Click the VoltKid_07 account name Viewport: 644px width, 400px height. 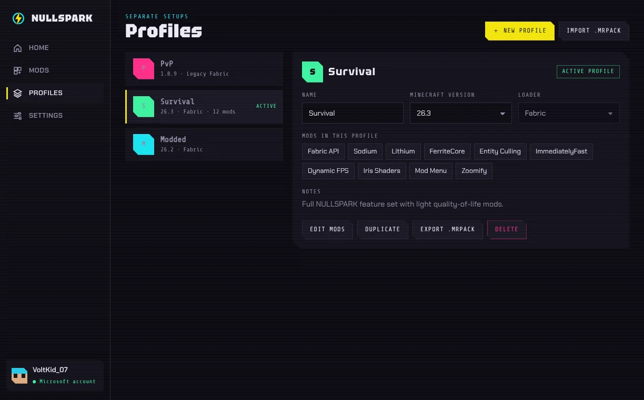[50, 370]
